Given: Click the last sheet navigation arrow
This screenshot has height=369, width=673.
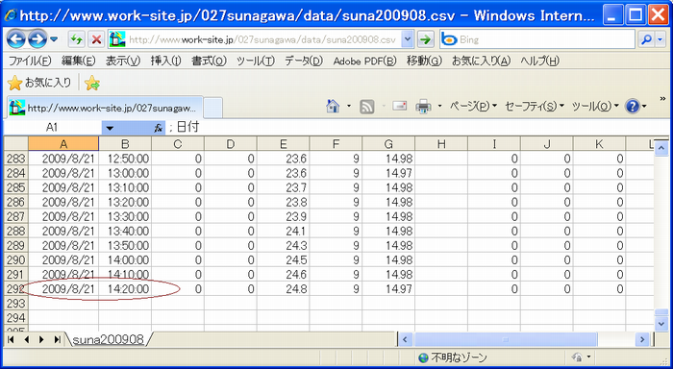Looking at the screenshot, I should tap(57, 339).
